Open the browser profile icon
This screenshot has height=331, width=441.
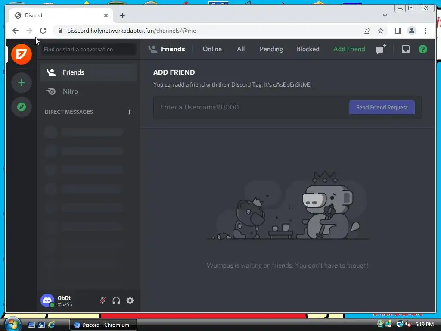coord(411,31)
